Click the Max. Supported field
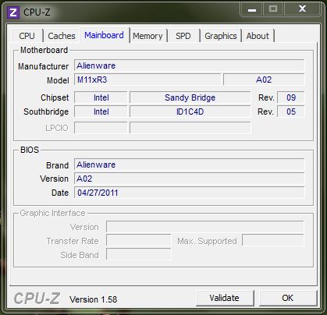The height and width of the screenshot is (315, 327). 273,240
